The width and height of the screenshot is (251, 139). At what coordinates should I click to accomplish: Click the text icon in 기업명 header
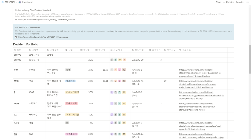[x=30, y=50]
